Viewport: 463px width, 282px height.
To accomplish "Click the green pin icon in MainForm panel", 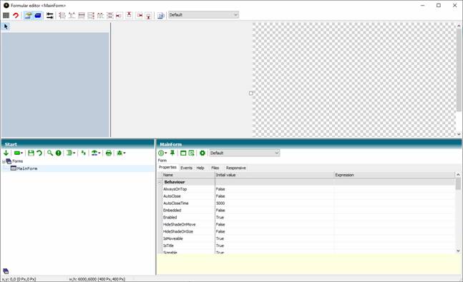I will tap(172, 153).
